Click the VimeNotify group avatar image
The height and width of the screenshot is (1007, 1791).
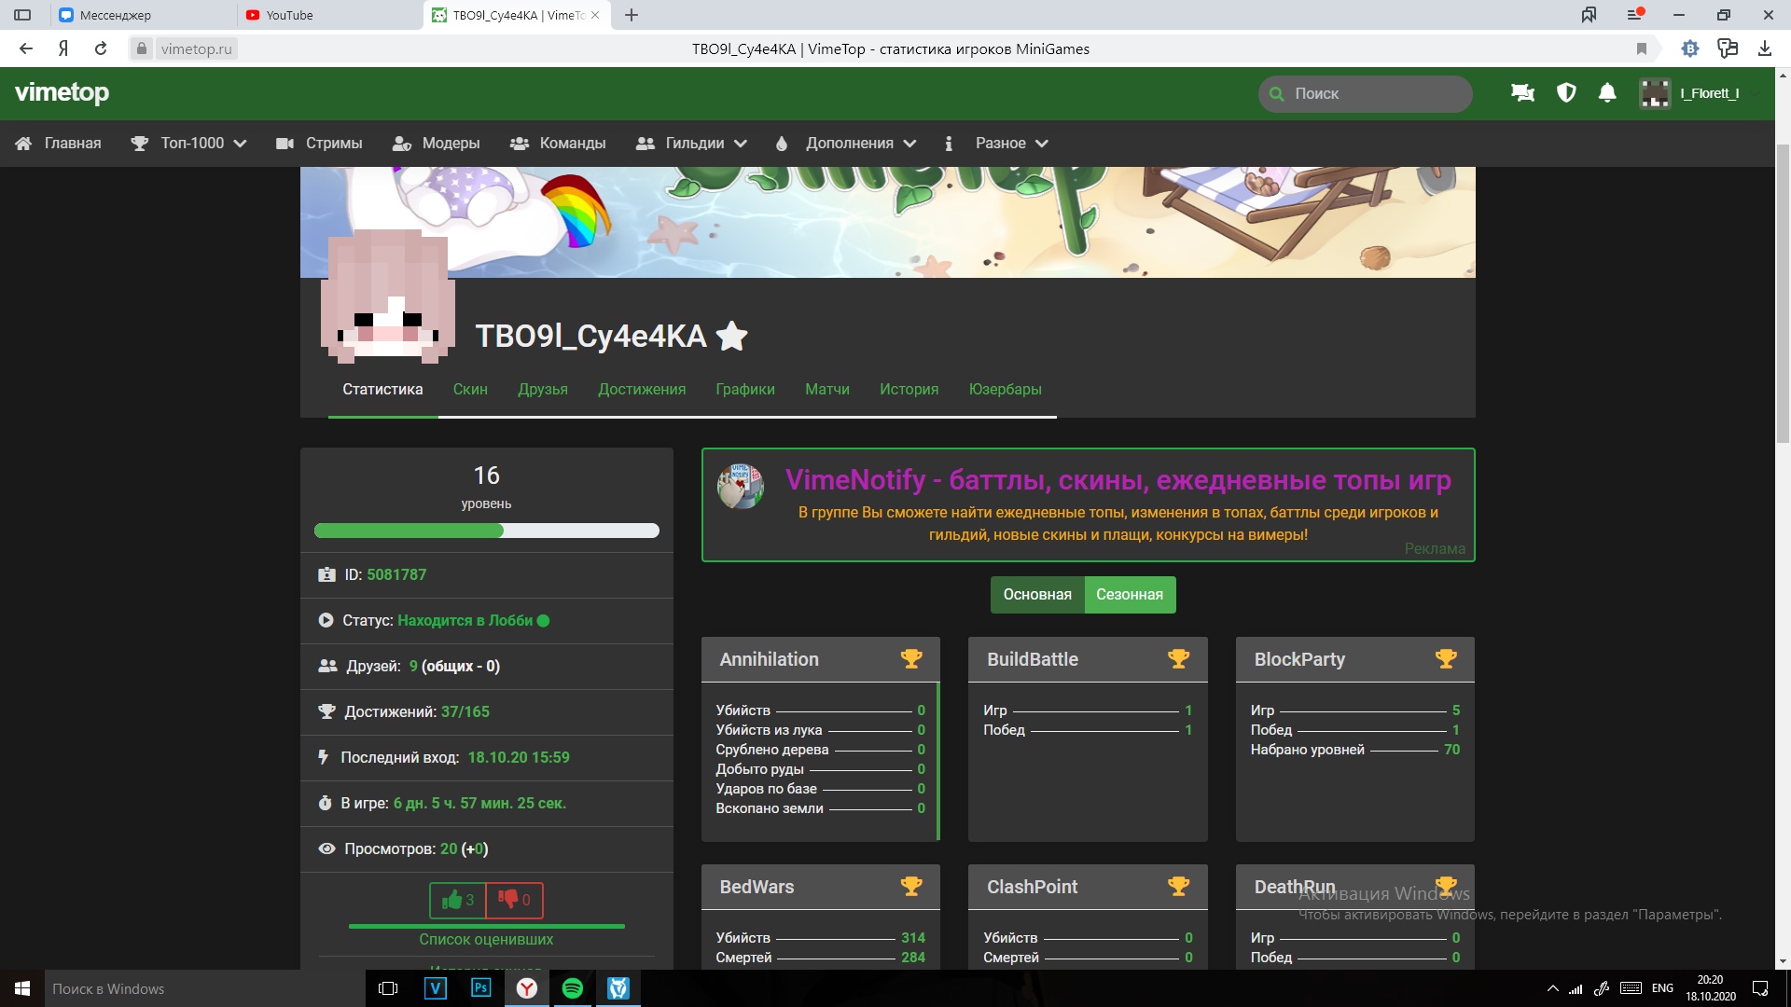click(741, 486)
